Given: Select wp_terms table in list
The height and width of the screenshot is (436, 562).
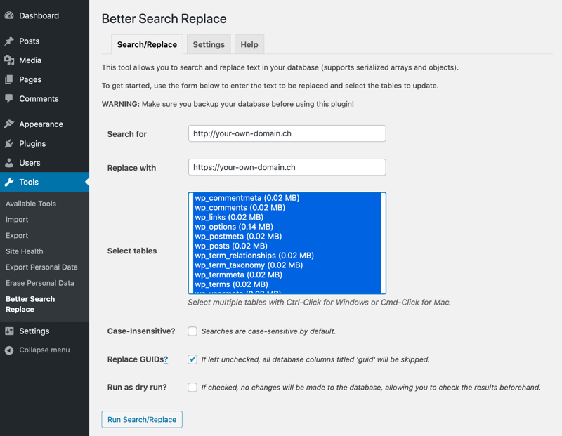Looking at the screenshot, I should coord(287,284).
